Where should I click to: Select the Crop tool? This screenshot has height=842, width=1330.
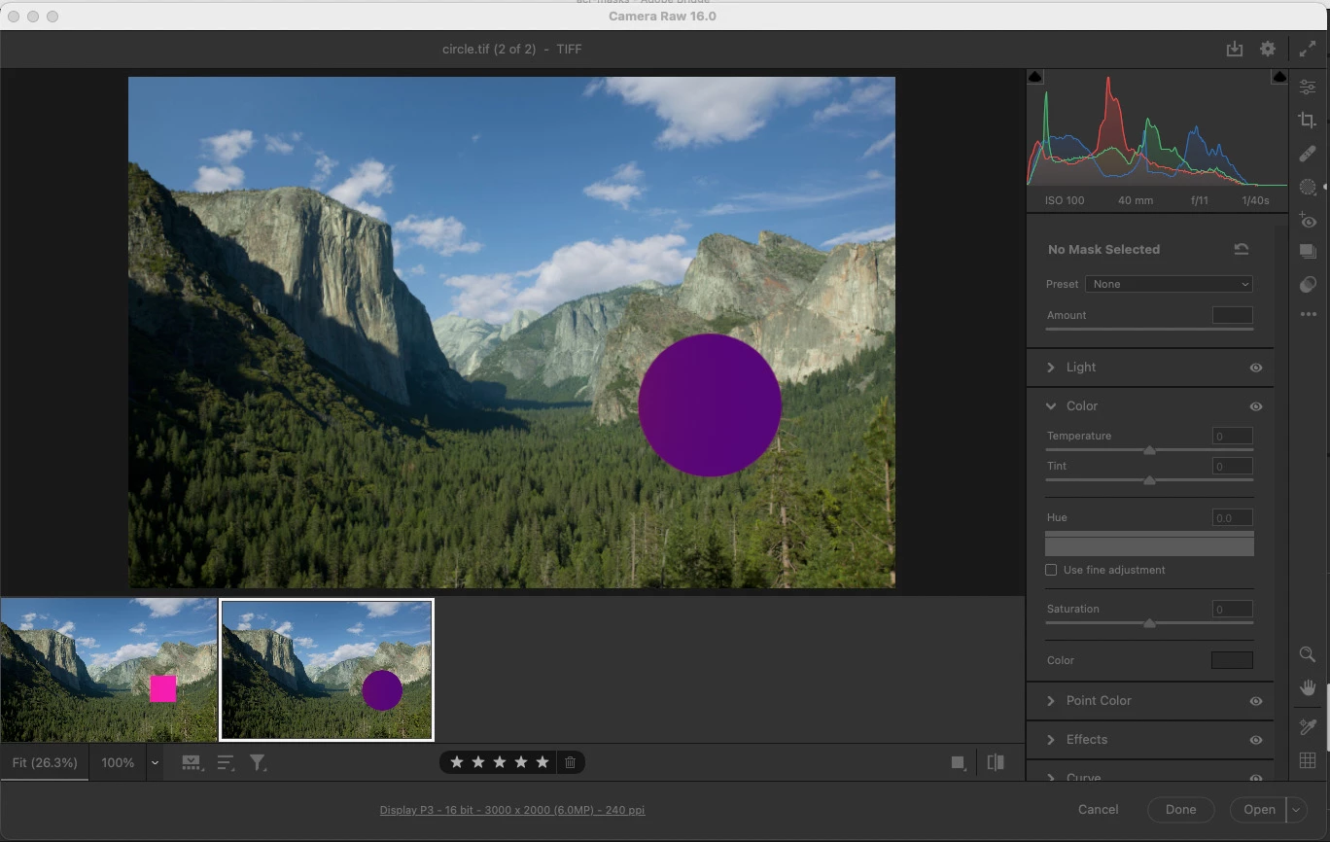pyautogui.click(x=1308, y=120)
